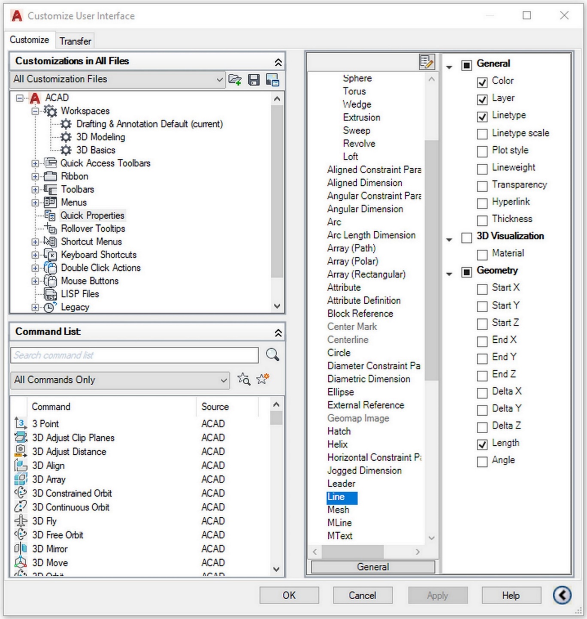
Task: Uncheck the Length geometry checkbox
Action: pyautogui.click(x=482, y=444)
